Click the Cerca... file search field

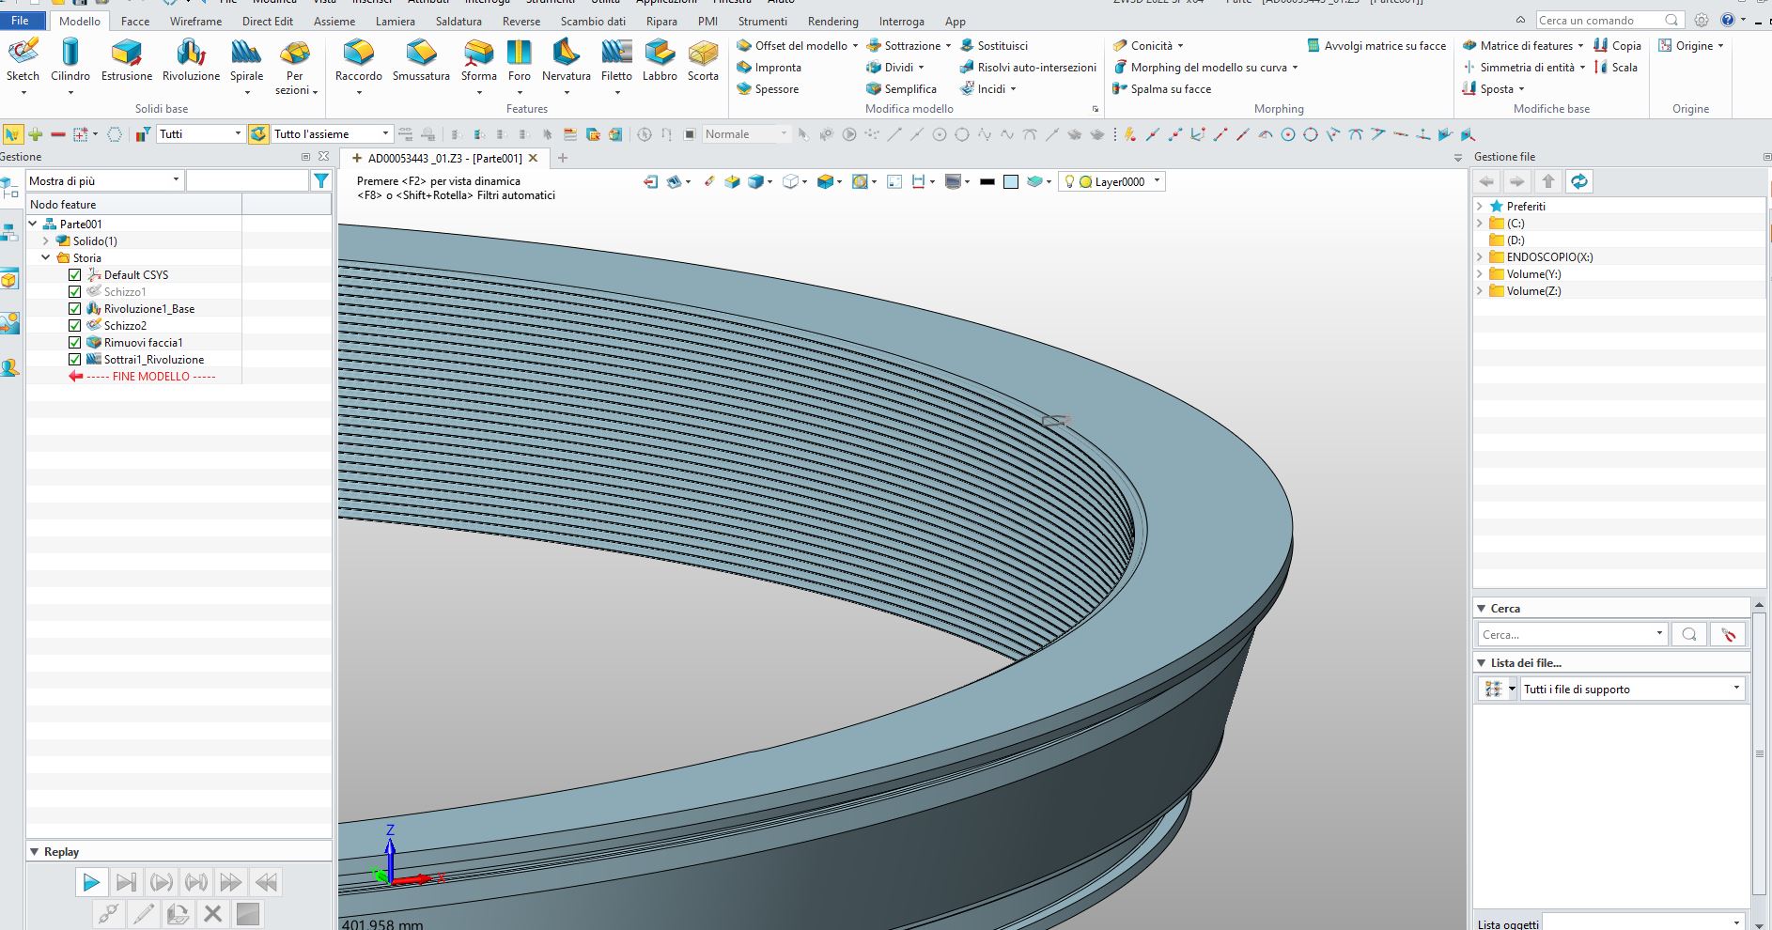(1572, 634)
